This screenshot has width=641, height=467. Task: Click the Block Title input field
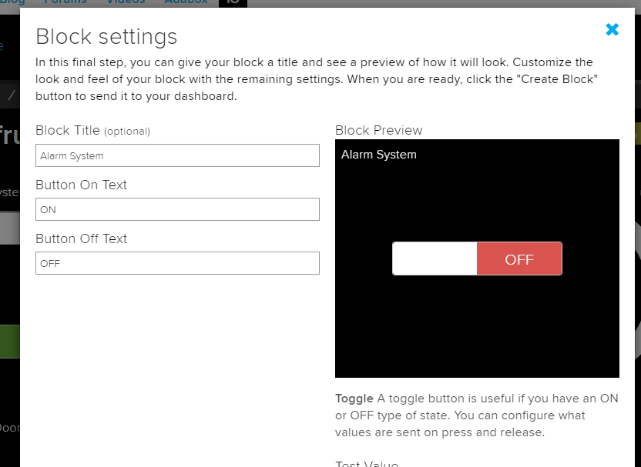[x=177, y=155]
